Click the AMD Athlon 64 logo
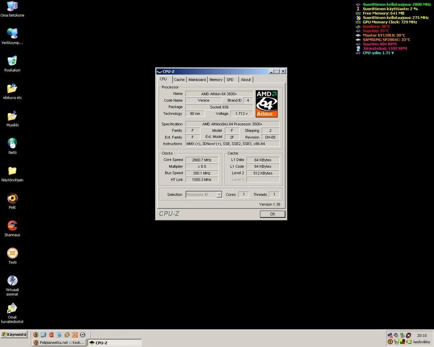The width and height of the screenshot is (434, 347). [267, 103]
